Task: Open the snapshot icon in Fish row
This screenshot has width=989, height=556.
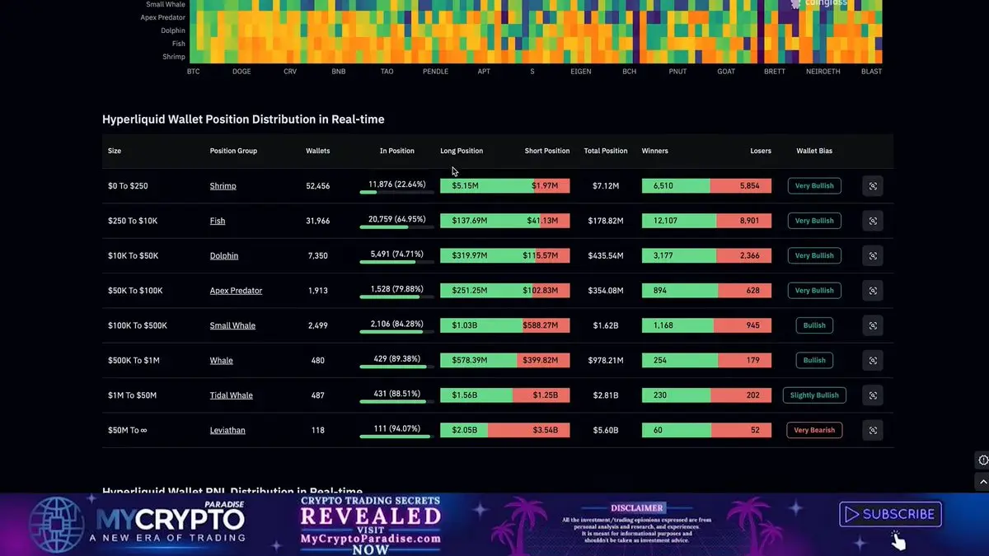Action: (x=873, y=221)
